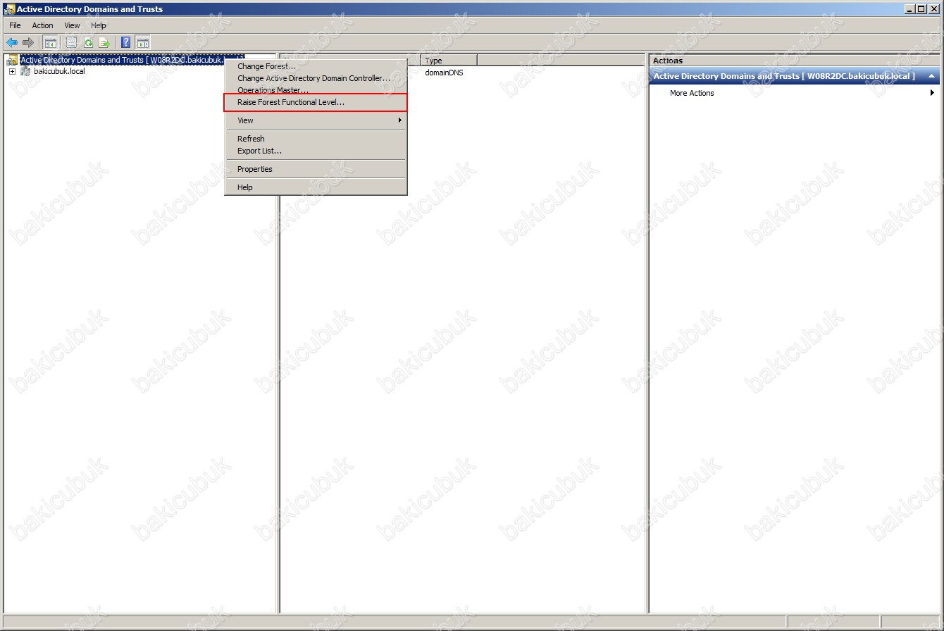The height and width of the screenshot is (631, 944).
Task: Click Refresh in the context menu
Action: pos(316,139)
